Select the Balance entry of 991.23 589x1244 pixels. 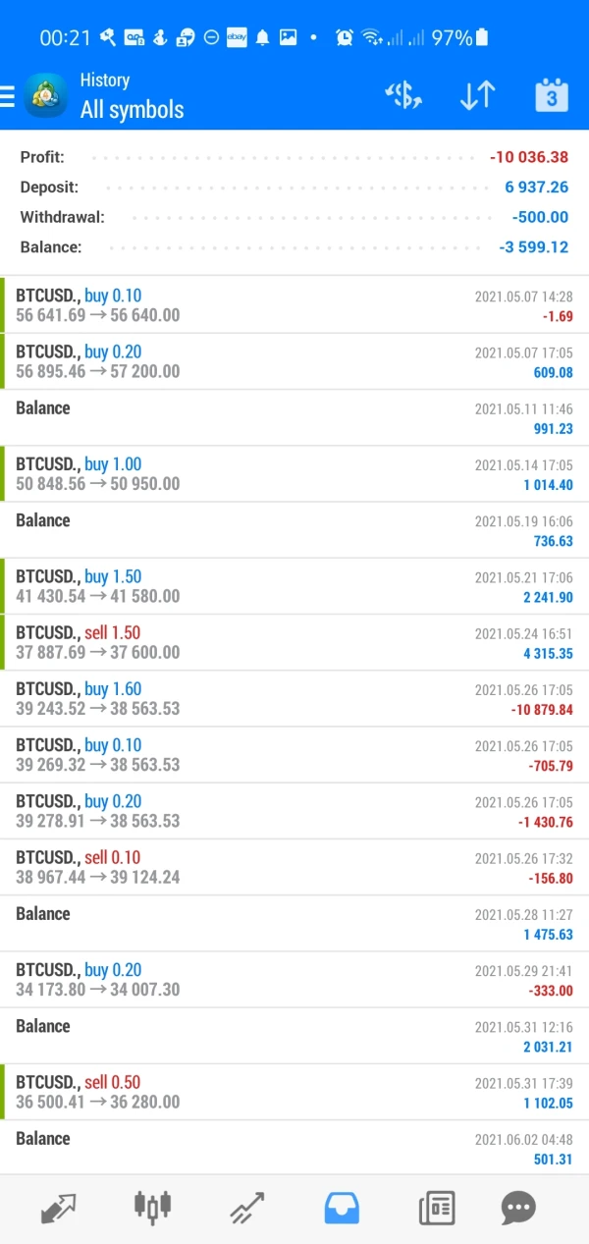pyautogui.click(x=294, y=417)
